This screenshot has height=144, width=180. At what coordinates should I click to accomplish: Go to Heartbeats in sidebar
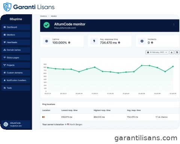(x=16, y=42)
